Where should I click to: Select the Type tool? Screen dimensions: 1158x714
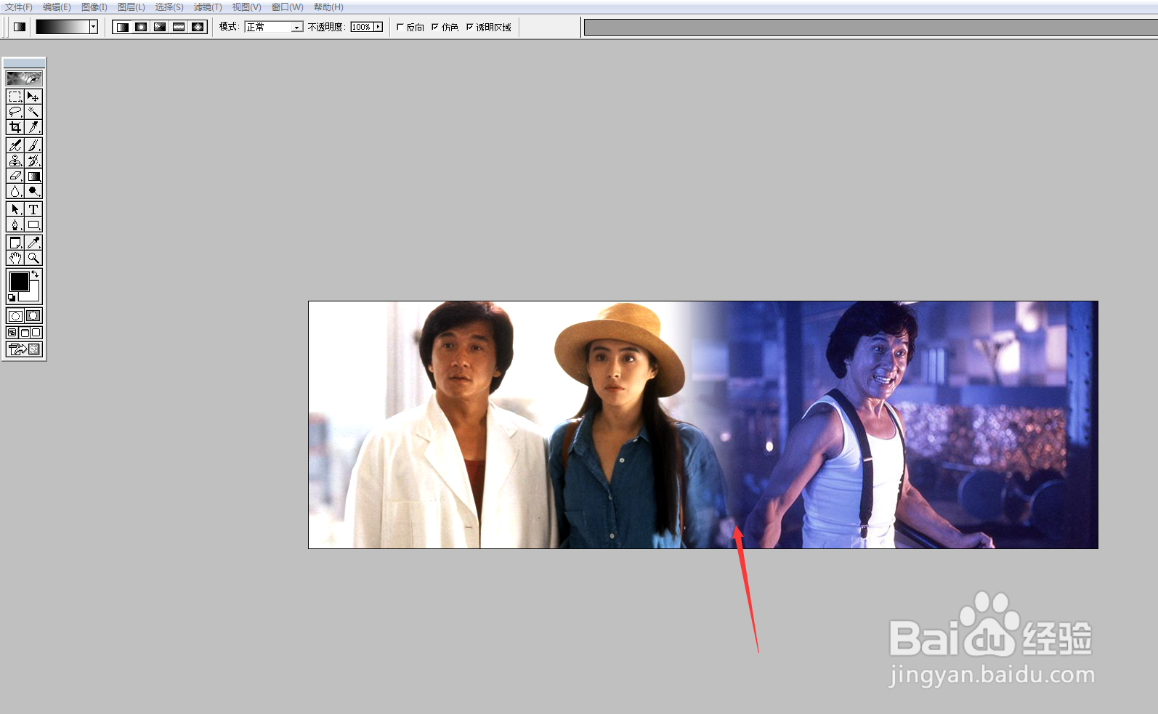point(33,209)
